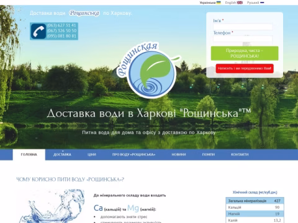
Task: Focus the Телефон input field
Action: (243, 39)
